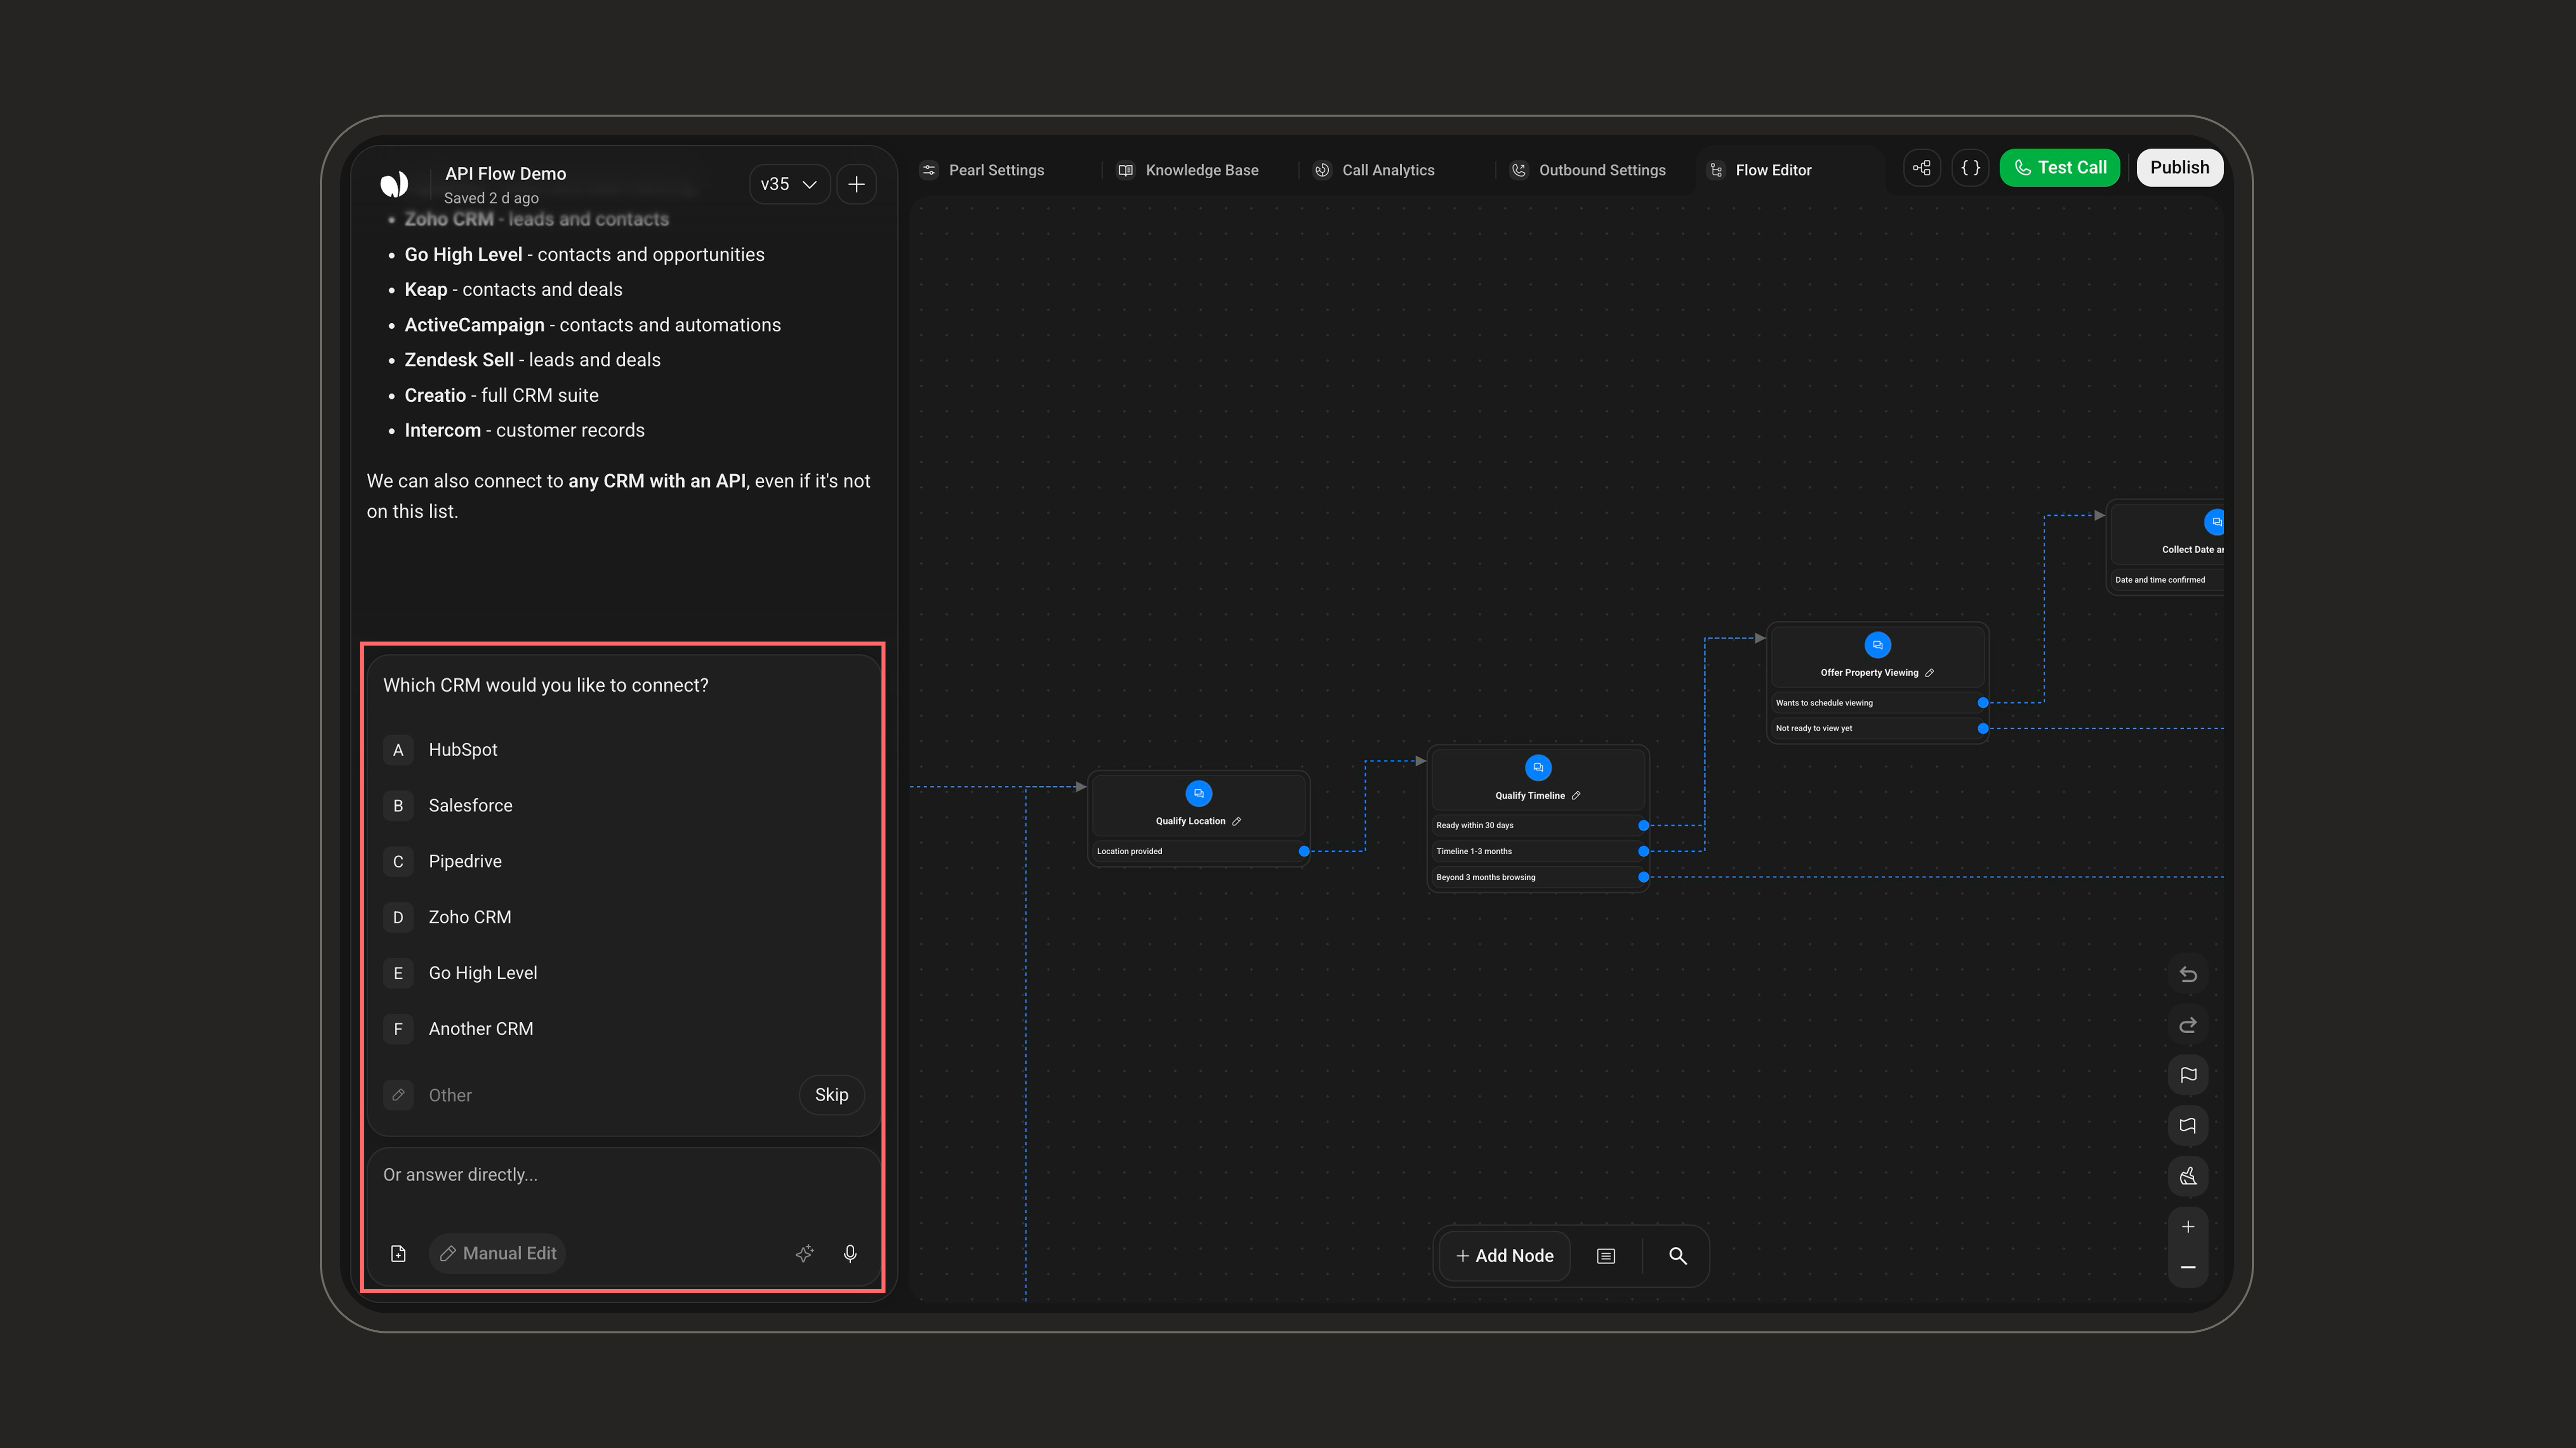This screenshot has height=1448, width=2576.
Task: Click the redo arrow icon
Action: point(2188,1025)
